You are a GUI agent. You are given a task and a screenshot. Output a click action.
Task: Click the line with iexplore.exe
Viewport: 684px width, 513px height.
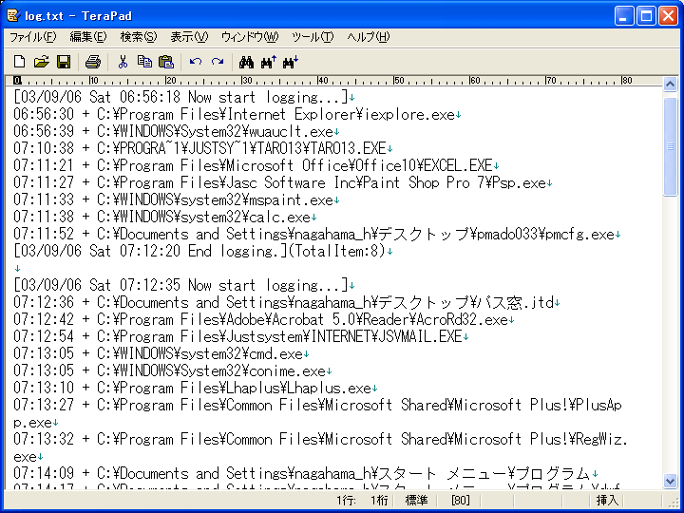coord(237,115)
